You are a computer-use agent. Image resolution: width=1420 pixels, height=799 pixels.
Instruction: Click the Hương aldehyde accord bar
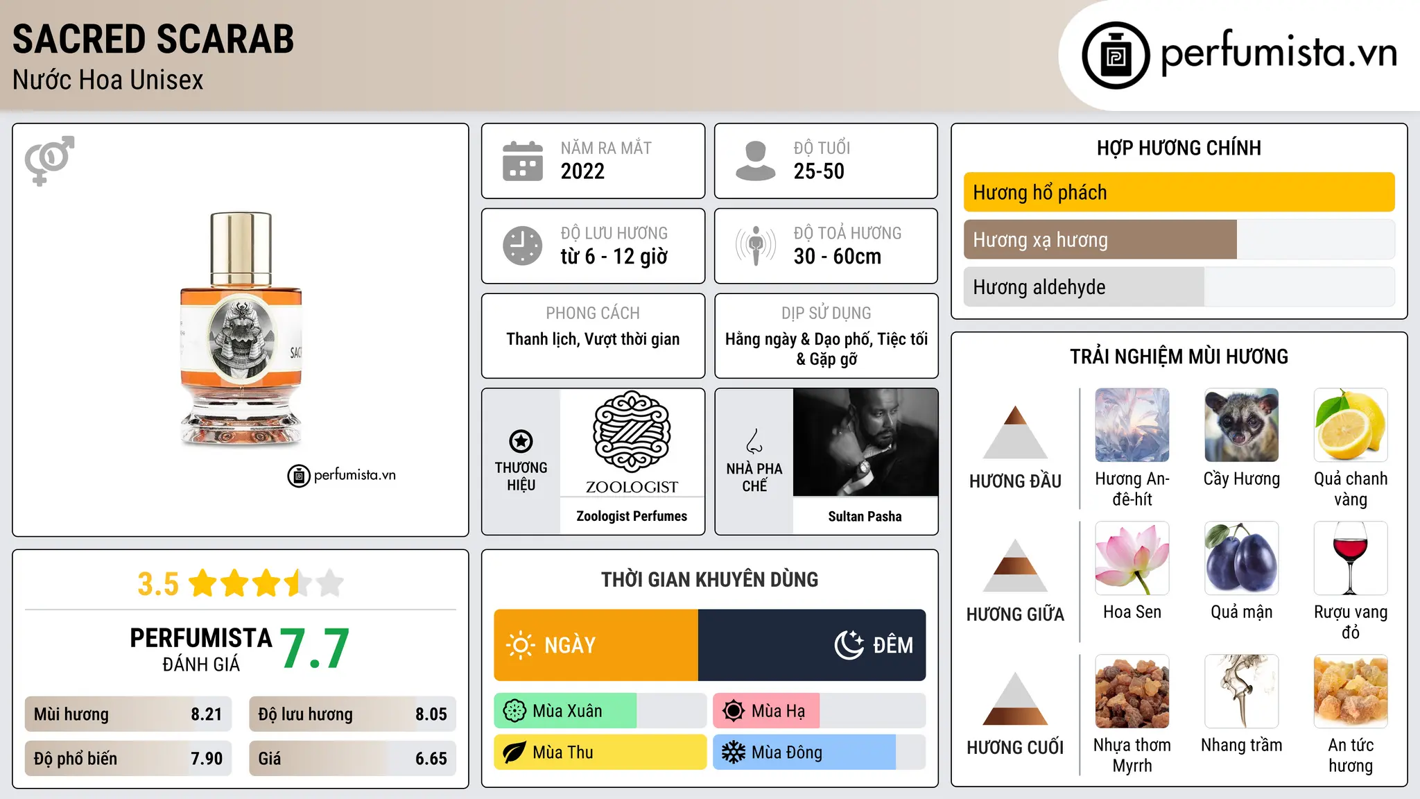[1179, 286]
